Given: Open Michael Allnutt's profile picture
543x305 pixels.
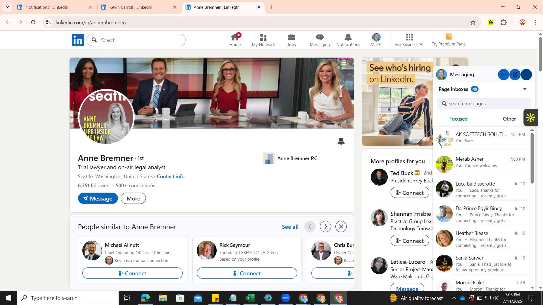Looking at the screenshot, I should (x=92, y=250).
